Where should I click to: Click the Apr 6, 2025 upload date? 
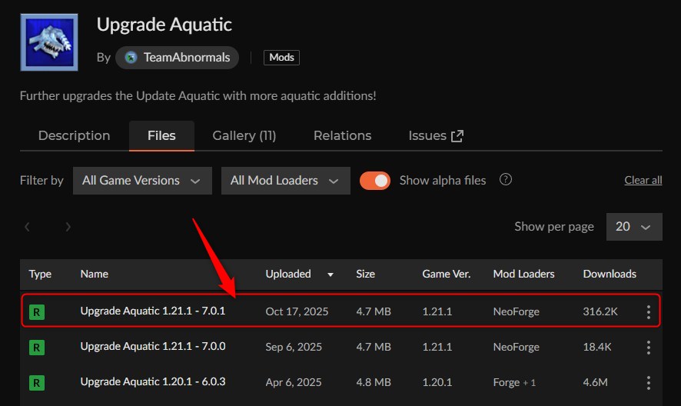tap(294, 382)
